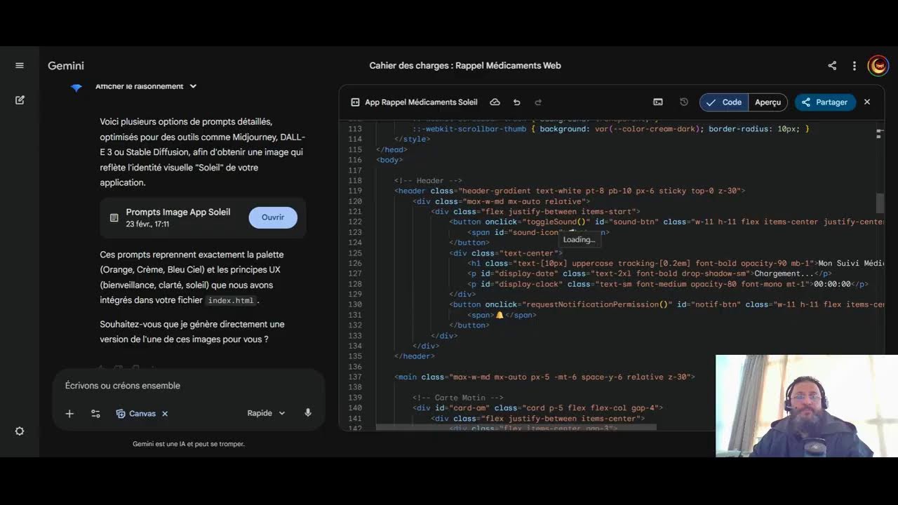This screenshot has height=505, width=898.
Task: Open the Google account profile avatar
Action: pyautogui.click(x=878, y=65)
